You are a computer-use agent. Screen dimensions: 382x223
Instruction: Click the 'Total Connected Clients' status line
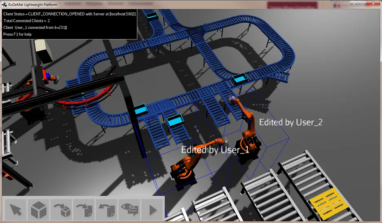[x=27, y=21]
